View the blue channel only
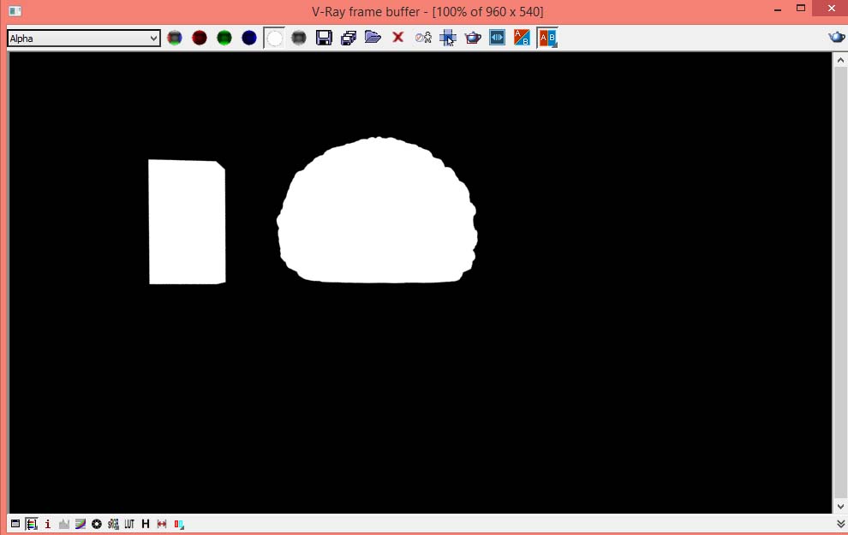The image size is (848, 535). click(x=249, y=38)
